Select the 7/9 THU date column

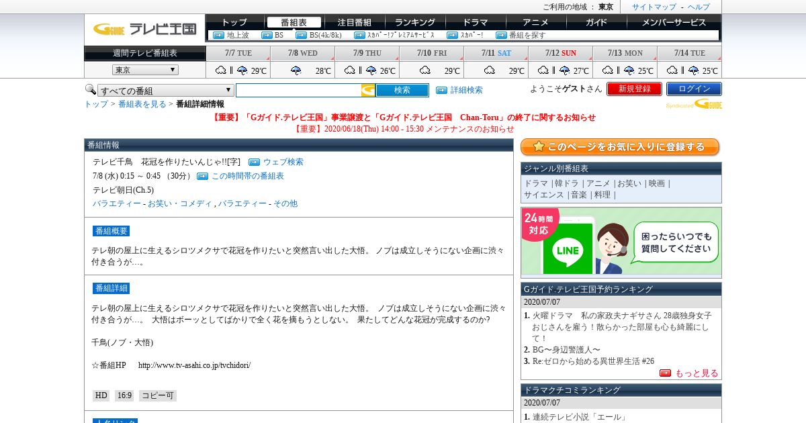367,53
